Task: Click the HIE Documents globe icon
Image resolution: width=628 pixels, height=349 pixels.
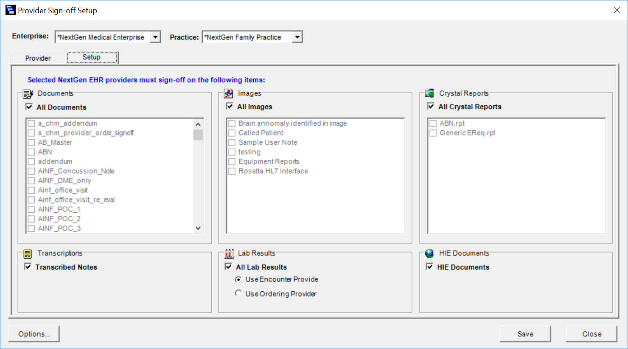Action: pyautogui.click(x=429, y=253)
